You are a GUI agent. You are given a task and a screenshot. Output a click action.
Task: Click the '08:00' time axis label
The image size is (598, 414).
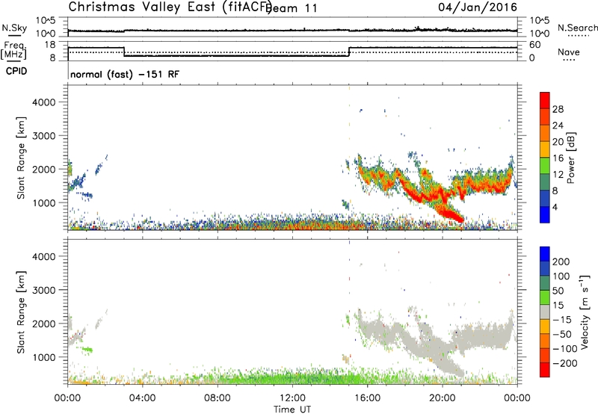218,398
